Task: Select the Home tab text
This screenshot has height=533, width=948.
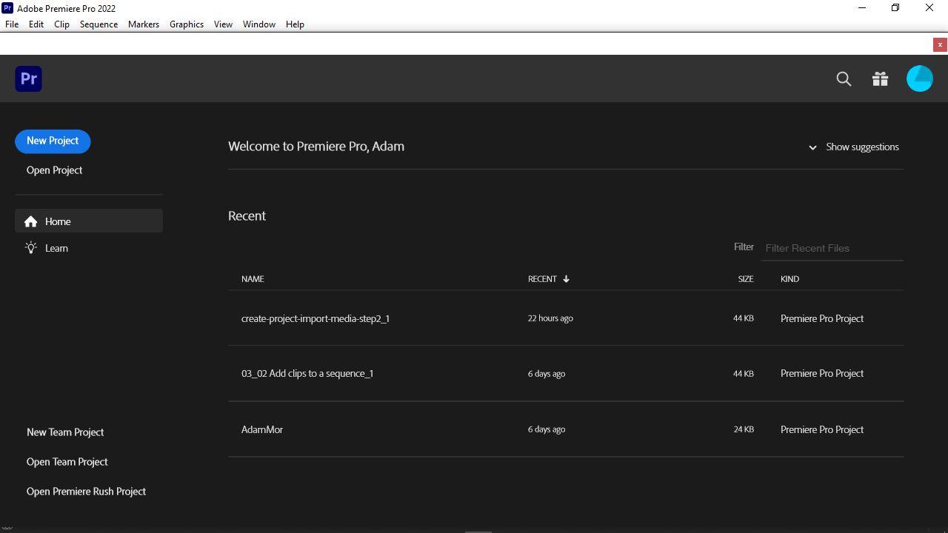Action: click(58, 221)
